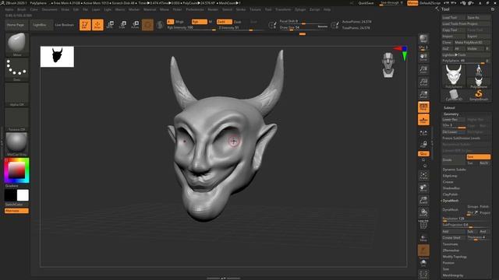Select the Rotate transform button

click(x=135, y=25)
